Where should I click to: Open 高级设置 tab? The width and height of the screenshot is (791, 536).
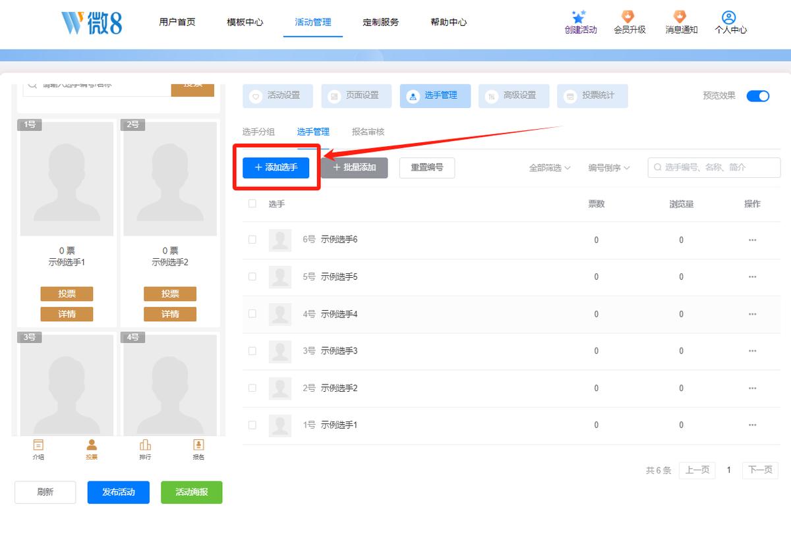(x=514, y=95)
